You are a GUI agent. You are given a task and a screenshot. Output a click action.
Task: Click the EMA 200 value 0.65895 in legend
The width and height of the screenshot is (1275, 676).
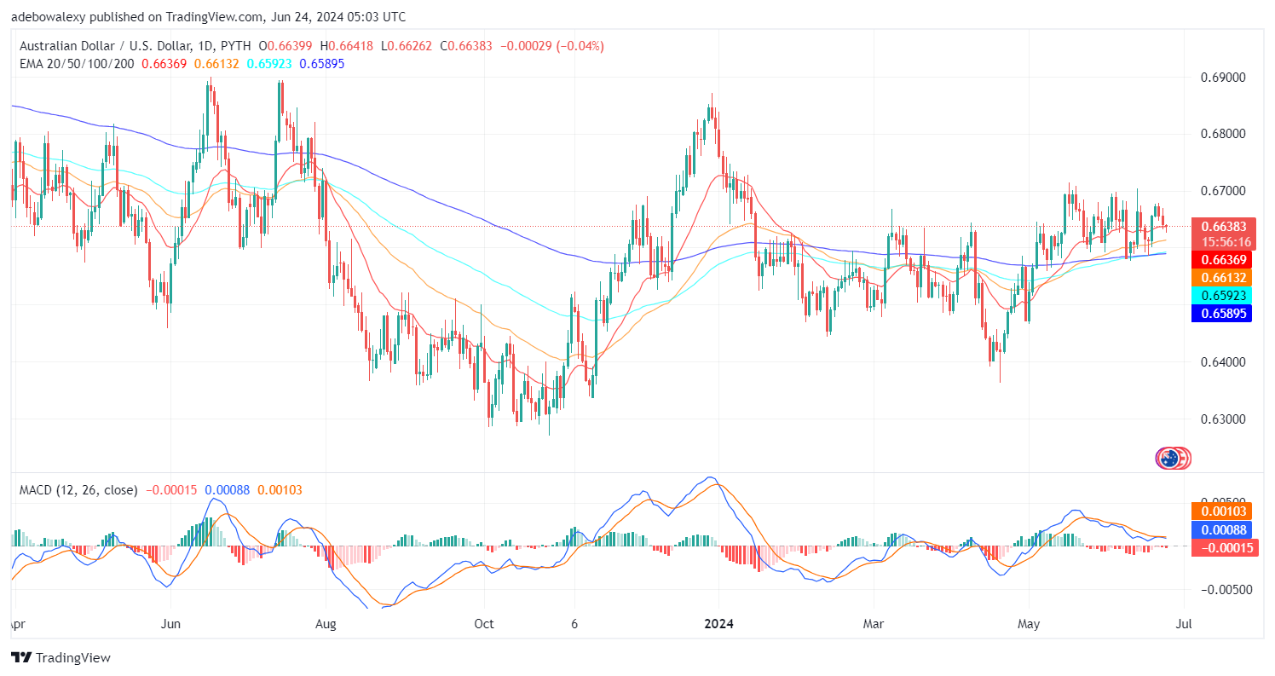pyautogui.click(x=322, y=63)
